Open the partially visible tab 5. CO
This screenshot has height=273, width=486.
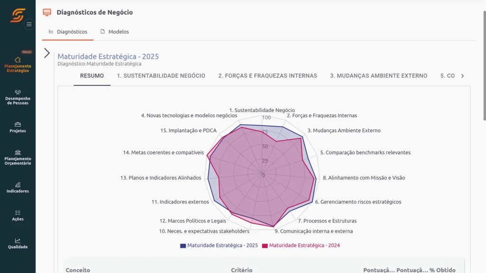point(448,76)
